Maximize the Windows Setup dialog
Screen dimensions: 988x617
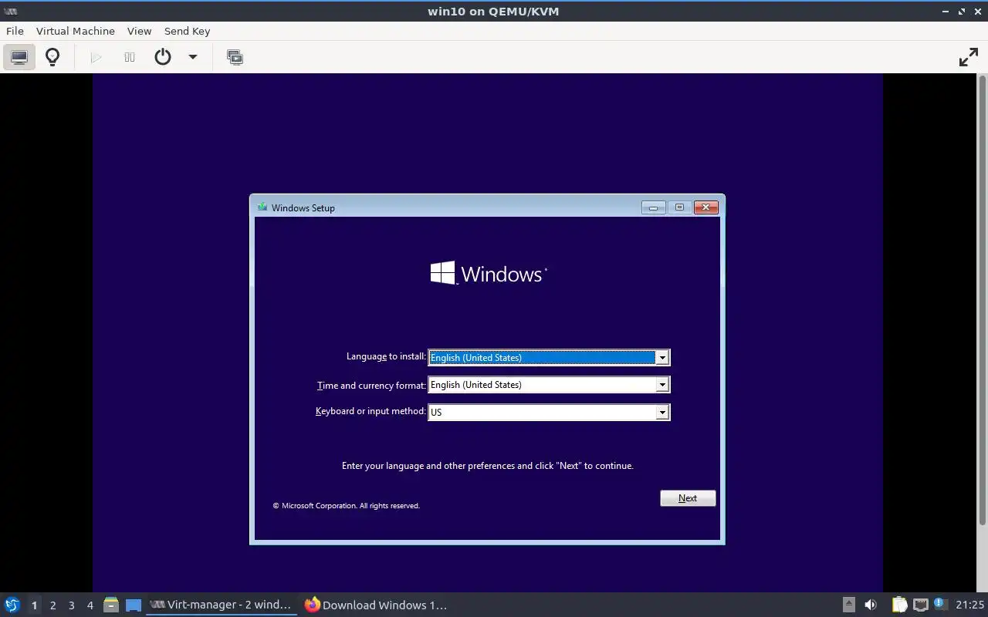coord(679,207)
